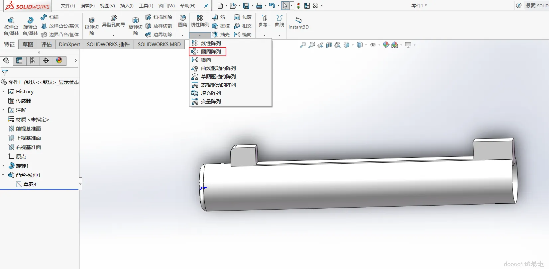Select the Boundary Cut (边界切除) tool
The height and width of the screenshot is (269, 549).
(x=159, y=35)
